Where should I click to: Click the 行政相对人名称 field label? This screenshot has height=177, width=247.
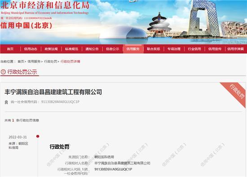pyautogui.click(x=77, y=163)
